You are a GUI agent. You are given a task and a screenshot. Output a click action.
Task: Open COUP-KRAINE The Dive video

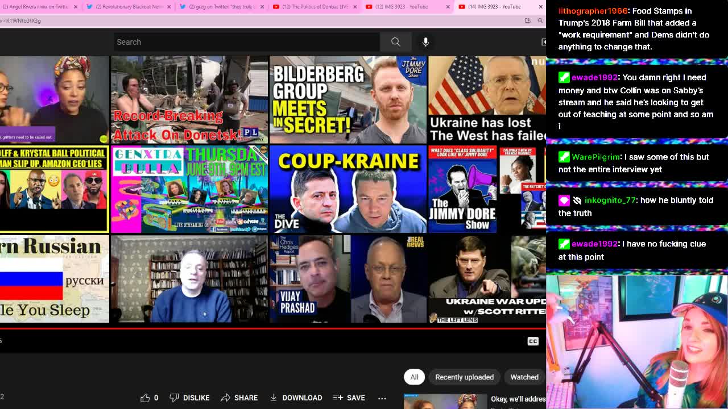click(x=348, y=189)
